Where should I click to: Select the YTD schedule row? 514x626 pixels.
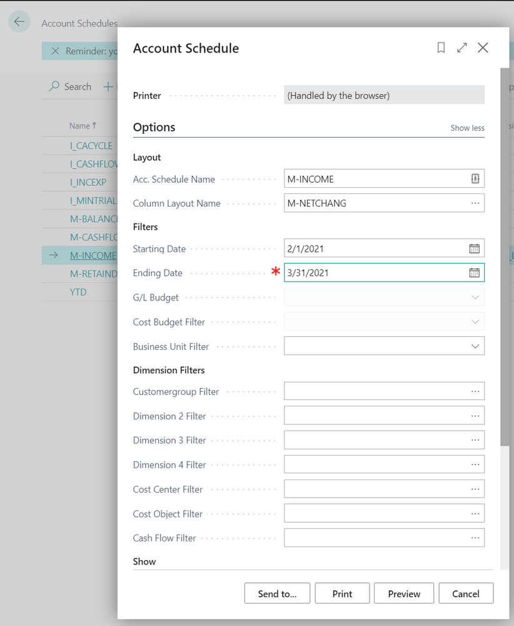(x=79, y=292)
